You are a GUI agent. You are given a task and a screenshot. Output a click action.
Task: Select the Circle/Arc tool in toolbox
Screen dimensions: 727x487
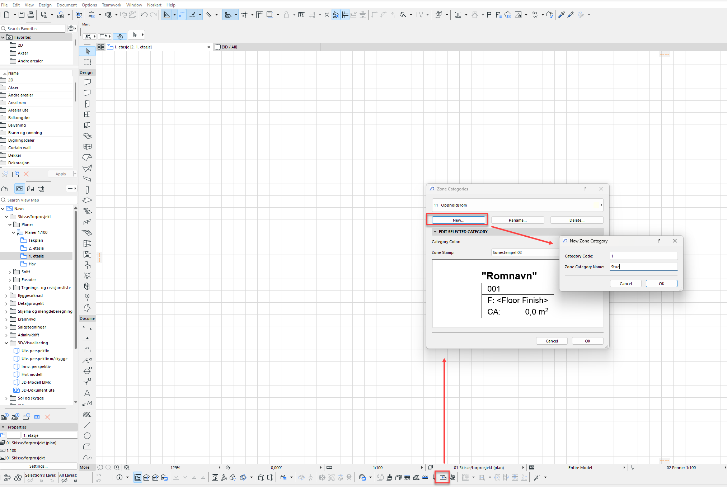[x=87, y=436]
